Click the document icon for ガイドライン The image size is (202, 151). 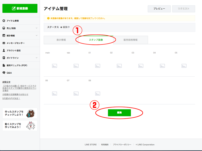4,58
